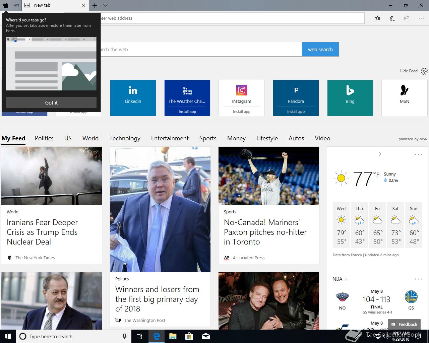Add notes pen icon
This screenshot has height=343, width=429.
click(x=392, y=18)
